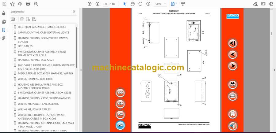Screen dimensions: 276x133
Task: Open bookmark HARNESS, WIRING, BOOM/BUCKET VALVES, BEACON
Action: coord(43,40)
